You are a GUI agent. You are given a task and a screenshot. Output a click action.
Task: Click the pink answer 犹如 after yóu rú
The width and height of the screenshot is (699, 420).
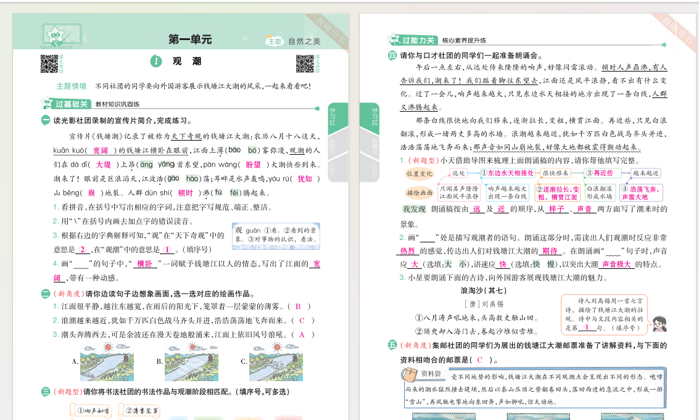[305, 179]
